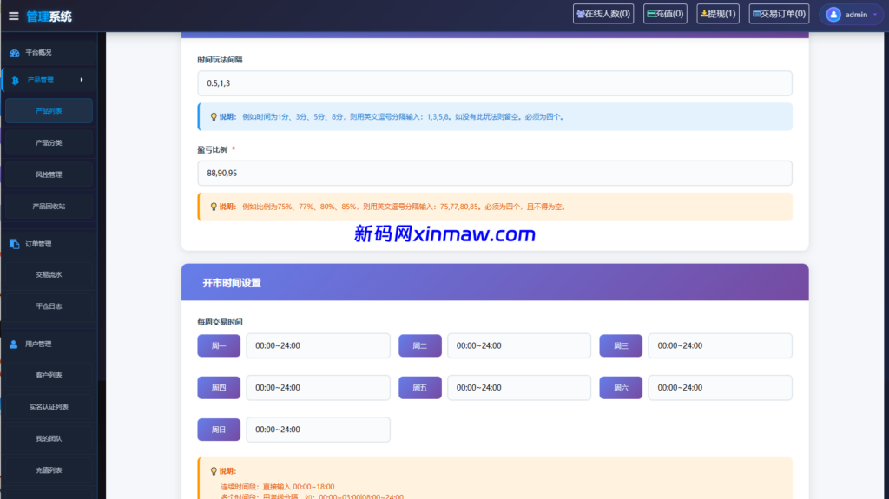Edit 周六 trading time field
This screenshot has height=499, width=889.
point(720,388)
